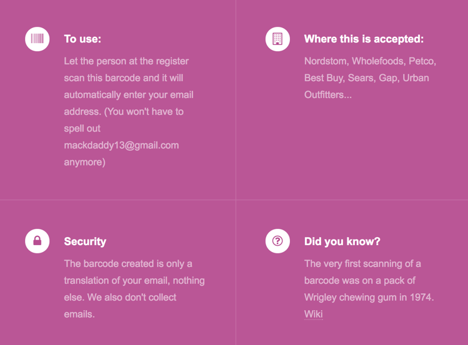Click the barcode icon beside To use
The width and height of the screenshot is (468, 345).
click(x=37, y=39)
